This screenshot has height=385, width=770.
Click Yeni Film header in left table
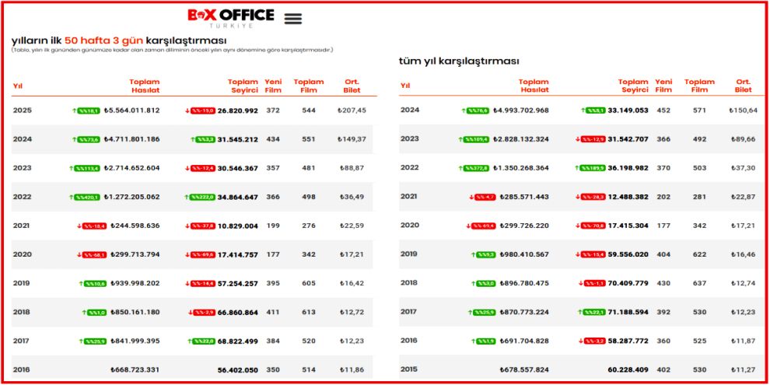point(273,86)
